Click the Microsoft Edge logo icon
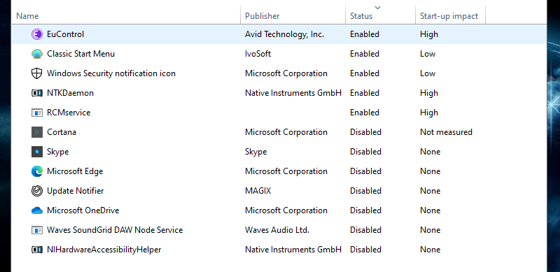560x272 pixels. tap(37, 171)
